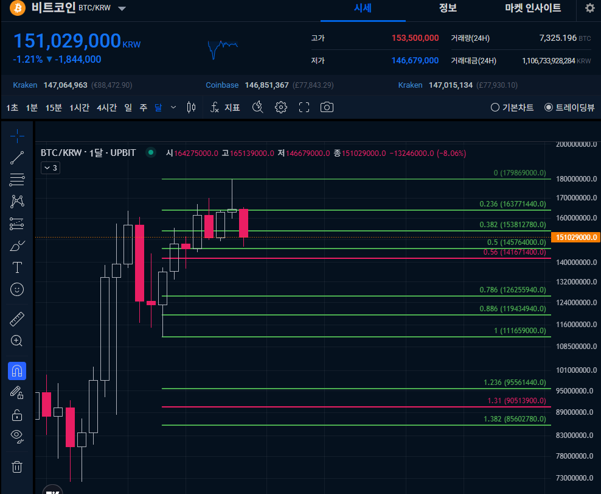Select the Fibonacci 0.236 (163771440.0) level line
Viewport: 601px width, 494px height.
click(356, 210)
